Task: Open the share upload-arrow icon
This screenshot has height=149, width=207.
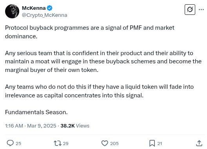Action: [199, 143]
